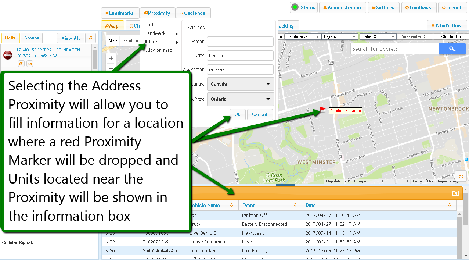The width and height of the screenshot is (469, 260).
Task: Click the Street input field
Action: pyautogui.click(x=240, y=42)
